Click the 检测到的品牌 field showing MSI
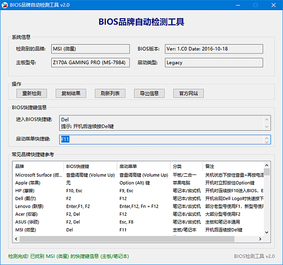283x265 pixels. [x=90, y=49]
